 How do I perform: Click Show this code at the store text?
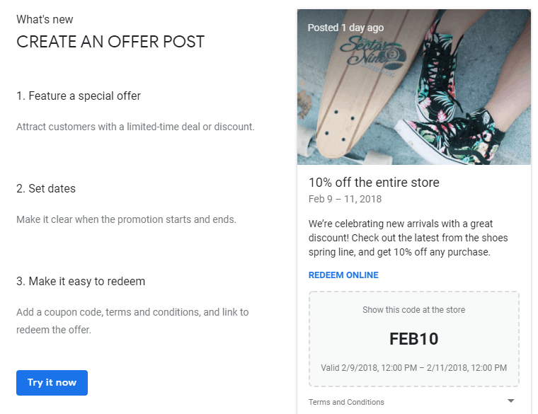point(413,310)
